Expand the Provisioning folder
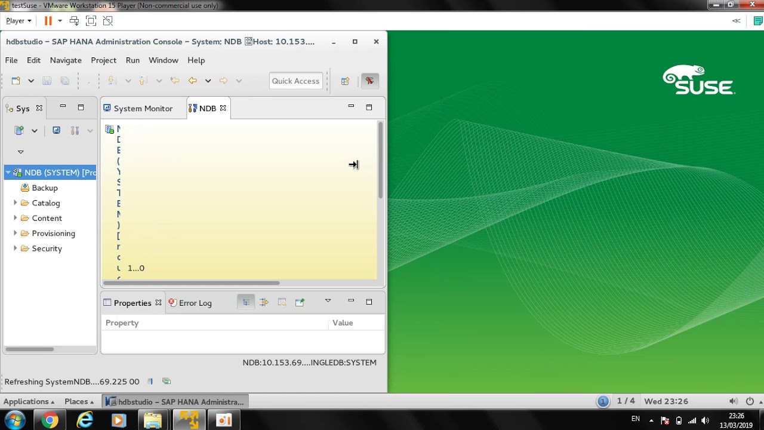This screenshot has width=764, height=430. (x=16, y=234)
